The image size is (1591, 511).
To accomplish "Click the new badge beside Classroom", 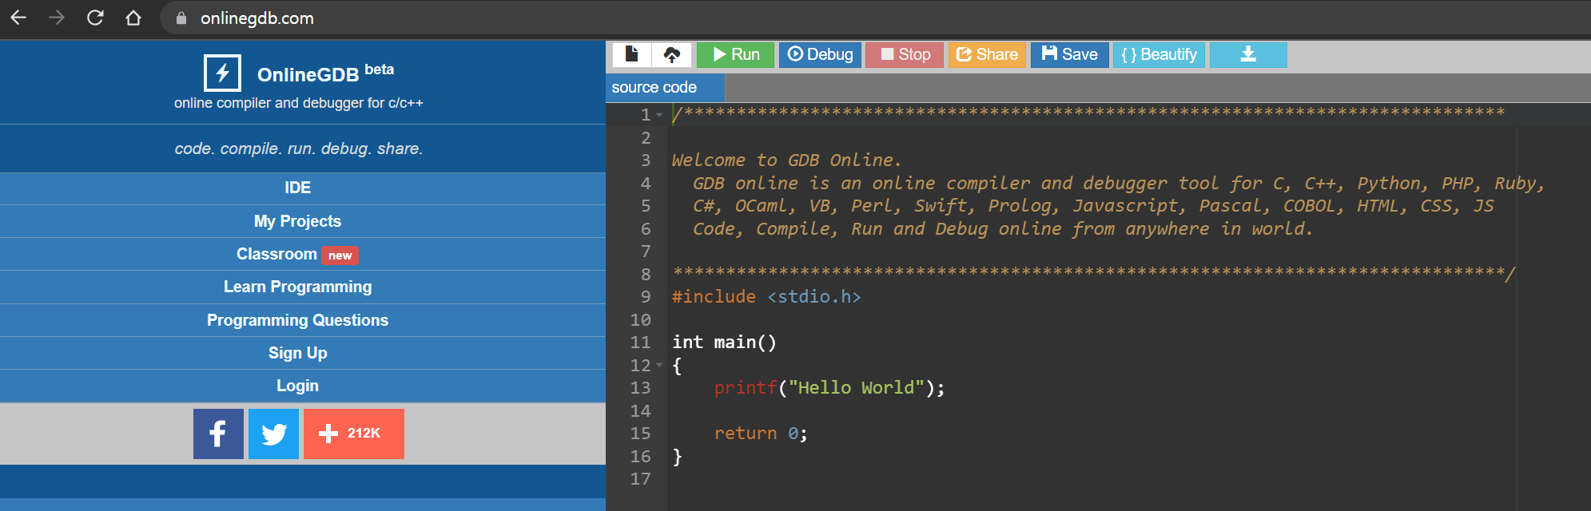I will [x=340, y=255].
